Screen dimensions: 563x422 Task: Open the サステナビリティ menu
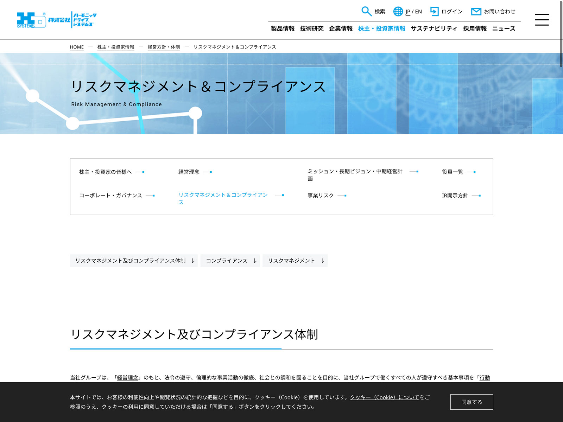point(434,28)
